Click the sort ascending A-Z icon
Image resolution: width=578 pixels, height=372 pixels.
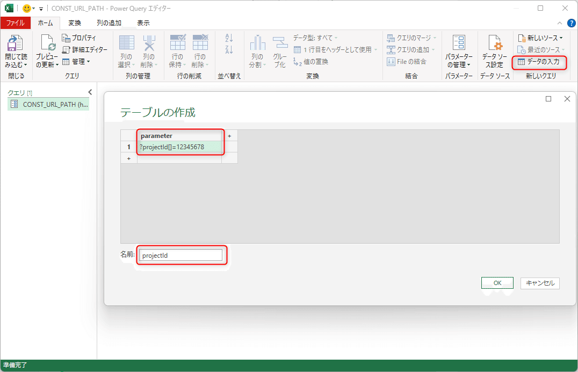[229, 38]
